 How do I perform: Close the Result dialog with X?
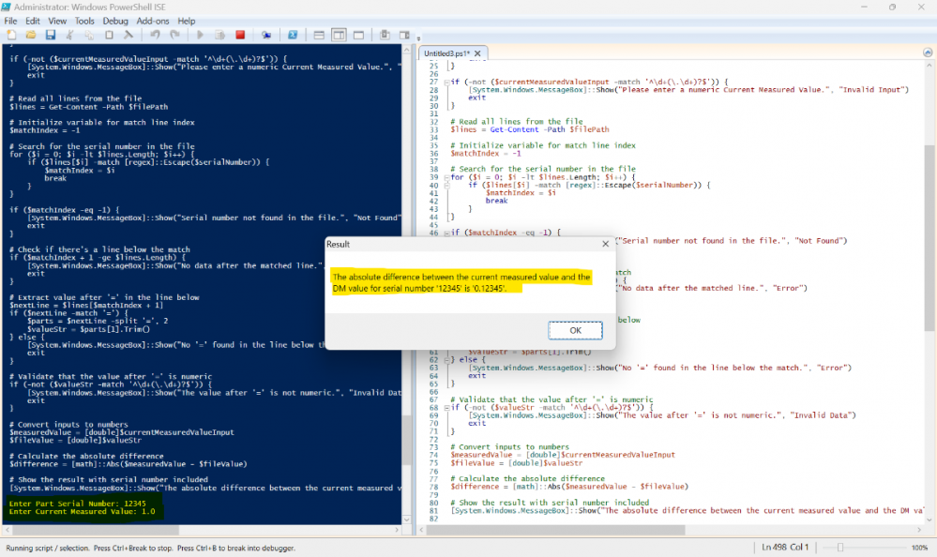(601, 244)
